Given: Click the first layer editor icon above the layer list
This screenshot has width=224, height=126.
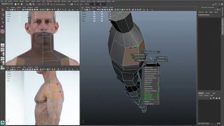Looking at the screenshot, I should coord(211,98).
